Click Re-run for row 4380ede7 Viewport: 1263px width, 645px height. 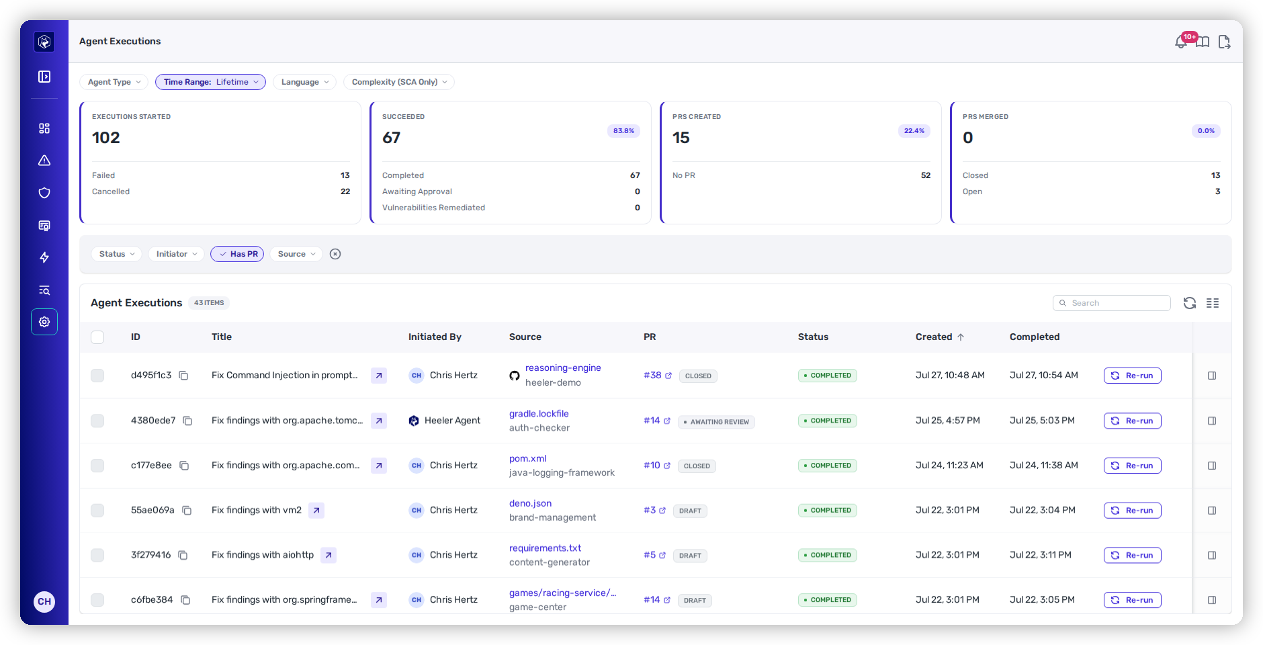click(1132, 421)
